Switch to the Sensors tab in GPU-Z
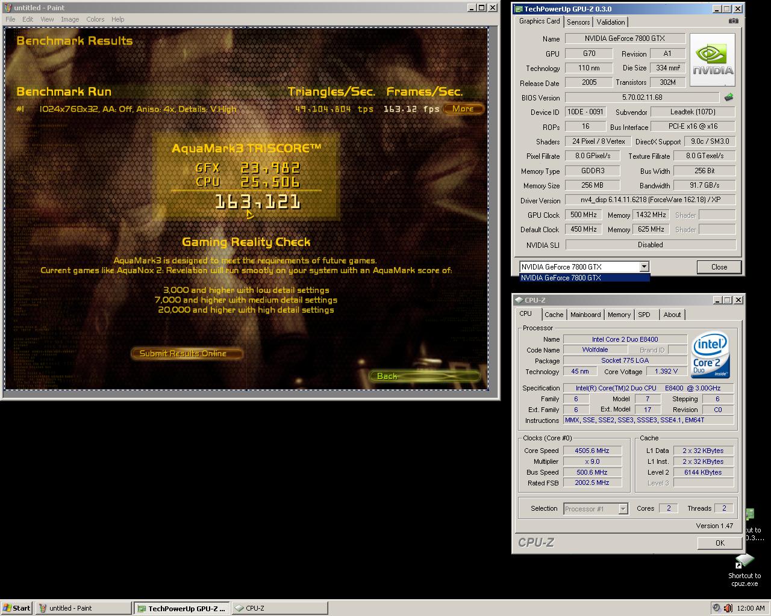 pos(578,22)
